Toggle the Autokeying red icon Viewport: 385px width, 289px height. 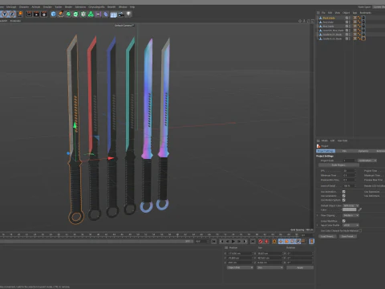pos(266,242)
